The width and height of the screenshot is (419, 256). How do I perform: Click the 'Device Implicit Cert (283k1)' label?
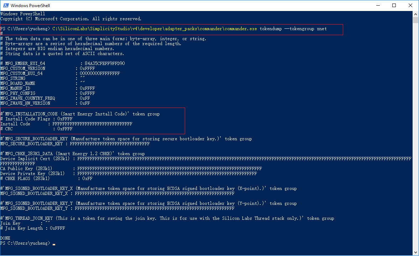pyautogui.click(x=35, y=159)
